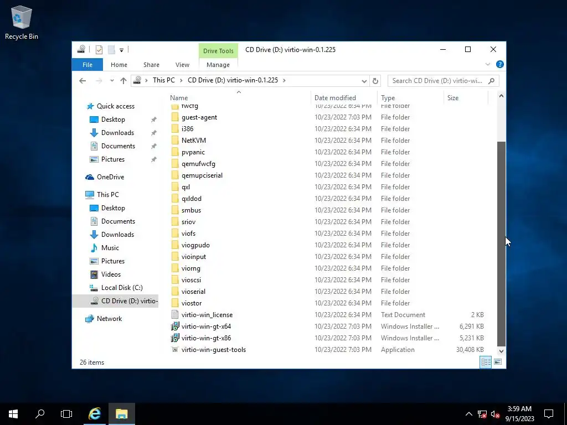Viewport: 567px width, 425px height.
Task: Expand the ribbon with the chevron
Action: click(x=487, y=64)
